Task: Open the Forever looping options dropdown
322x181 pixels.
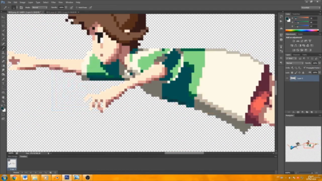Action: [17, 172]
